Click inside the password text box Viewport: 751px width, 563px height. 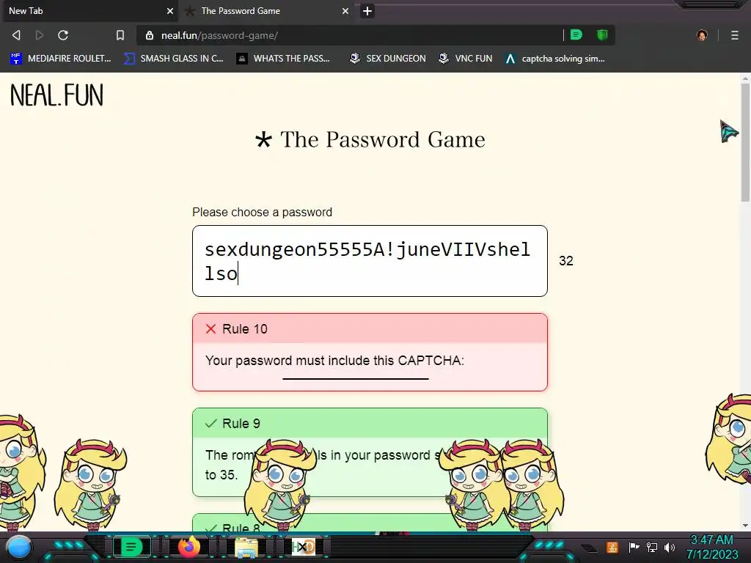pyautogui.click(x=370, y=261)
